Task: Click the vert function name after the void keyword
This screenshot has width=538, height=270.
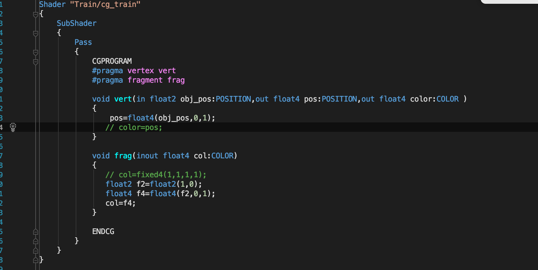Action: 123,99
